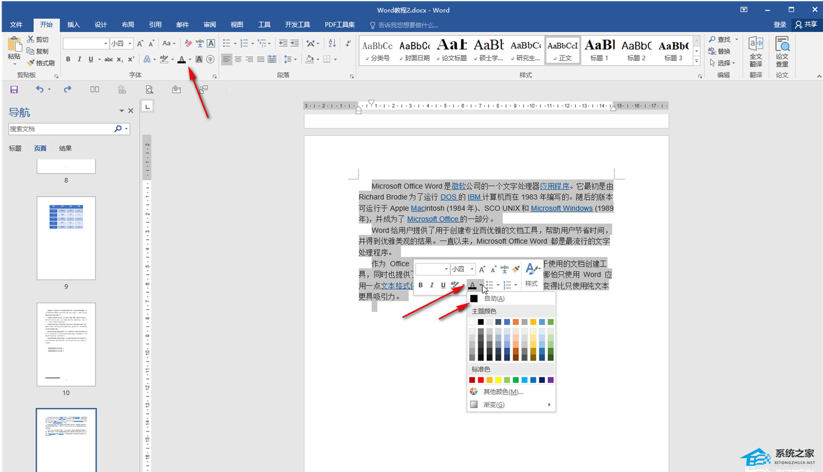823x472 pixels.
Task: Click the Save icon in quick access toolbar
Action: point(14,89)
